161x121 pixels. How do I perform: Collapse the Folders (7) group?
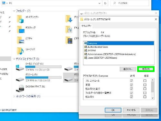[x=14, y=11]
